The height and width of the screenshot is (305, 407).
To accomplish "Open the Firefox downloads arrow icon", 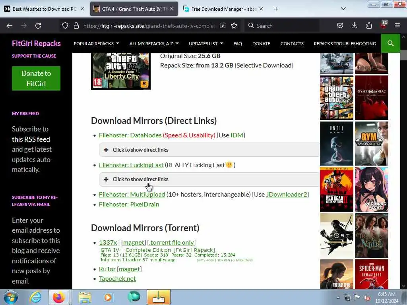I will pyautogui.click(x=354, y=26).
